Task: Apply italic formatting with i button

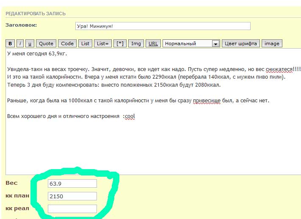Action: coord(20,44)
